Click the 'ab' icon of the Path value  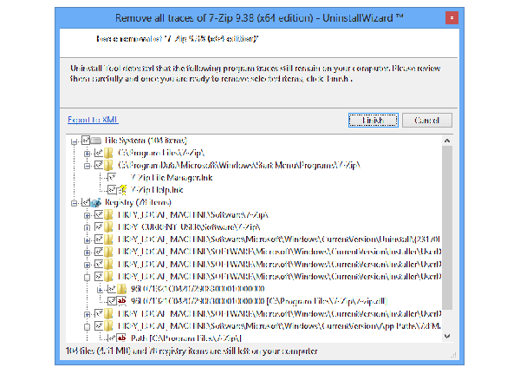click(121, 338)
